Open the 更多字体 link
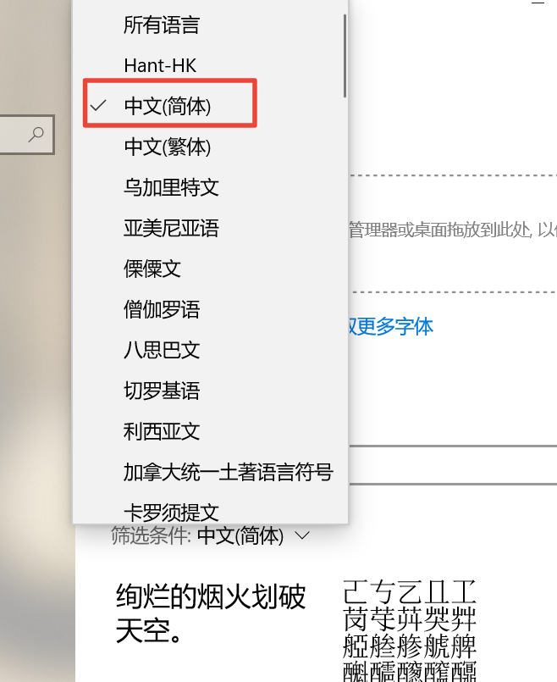557x682 pixels. 390,326
